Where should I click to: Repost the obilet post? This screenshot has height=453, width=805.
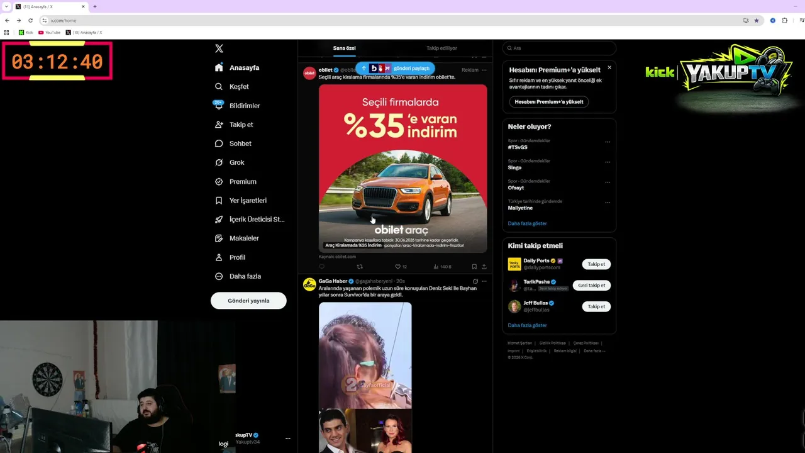(360, 267)
